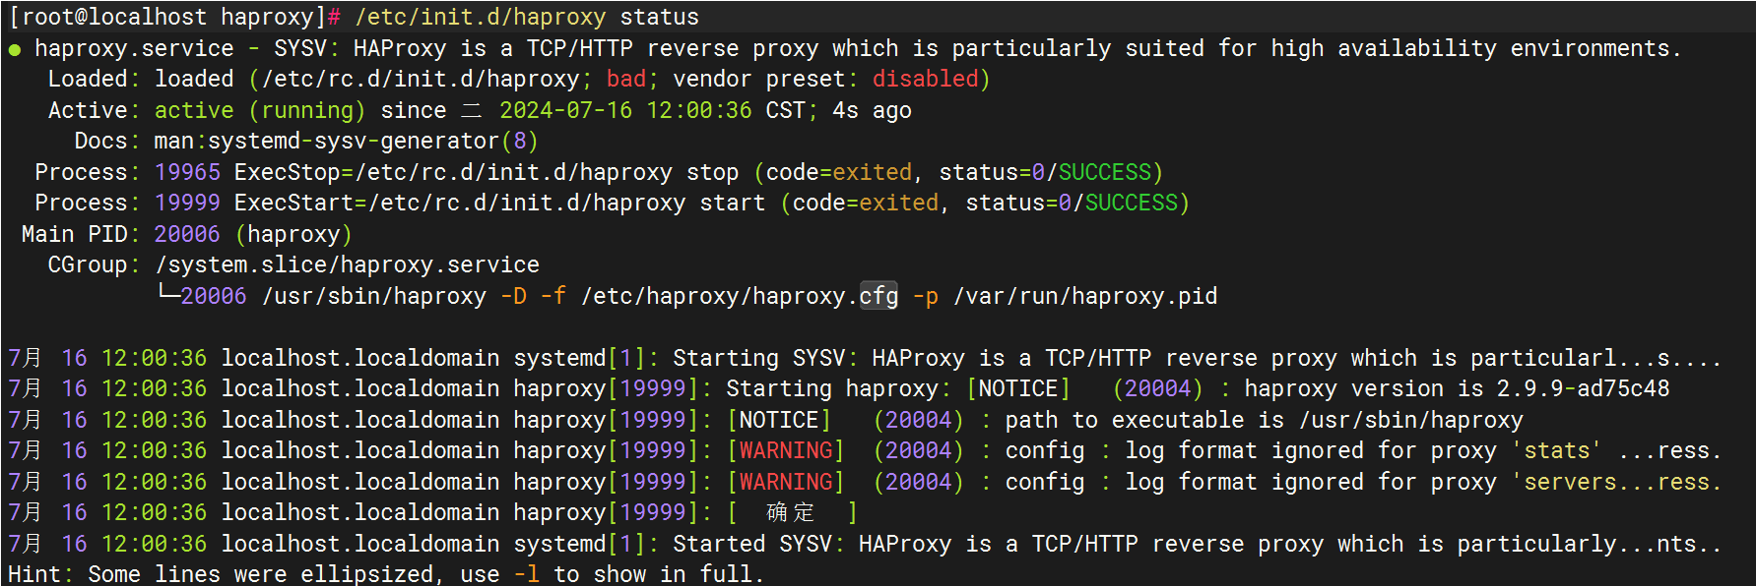Click 'SUCCESS' in the ExecStart line

(x=1132, y=203)
